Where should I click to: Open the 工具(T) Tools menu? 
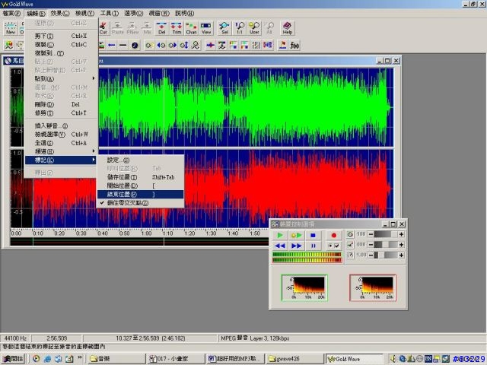click(110, 14)
